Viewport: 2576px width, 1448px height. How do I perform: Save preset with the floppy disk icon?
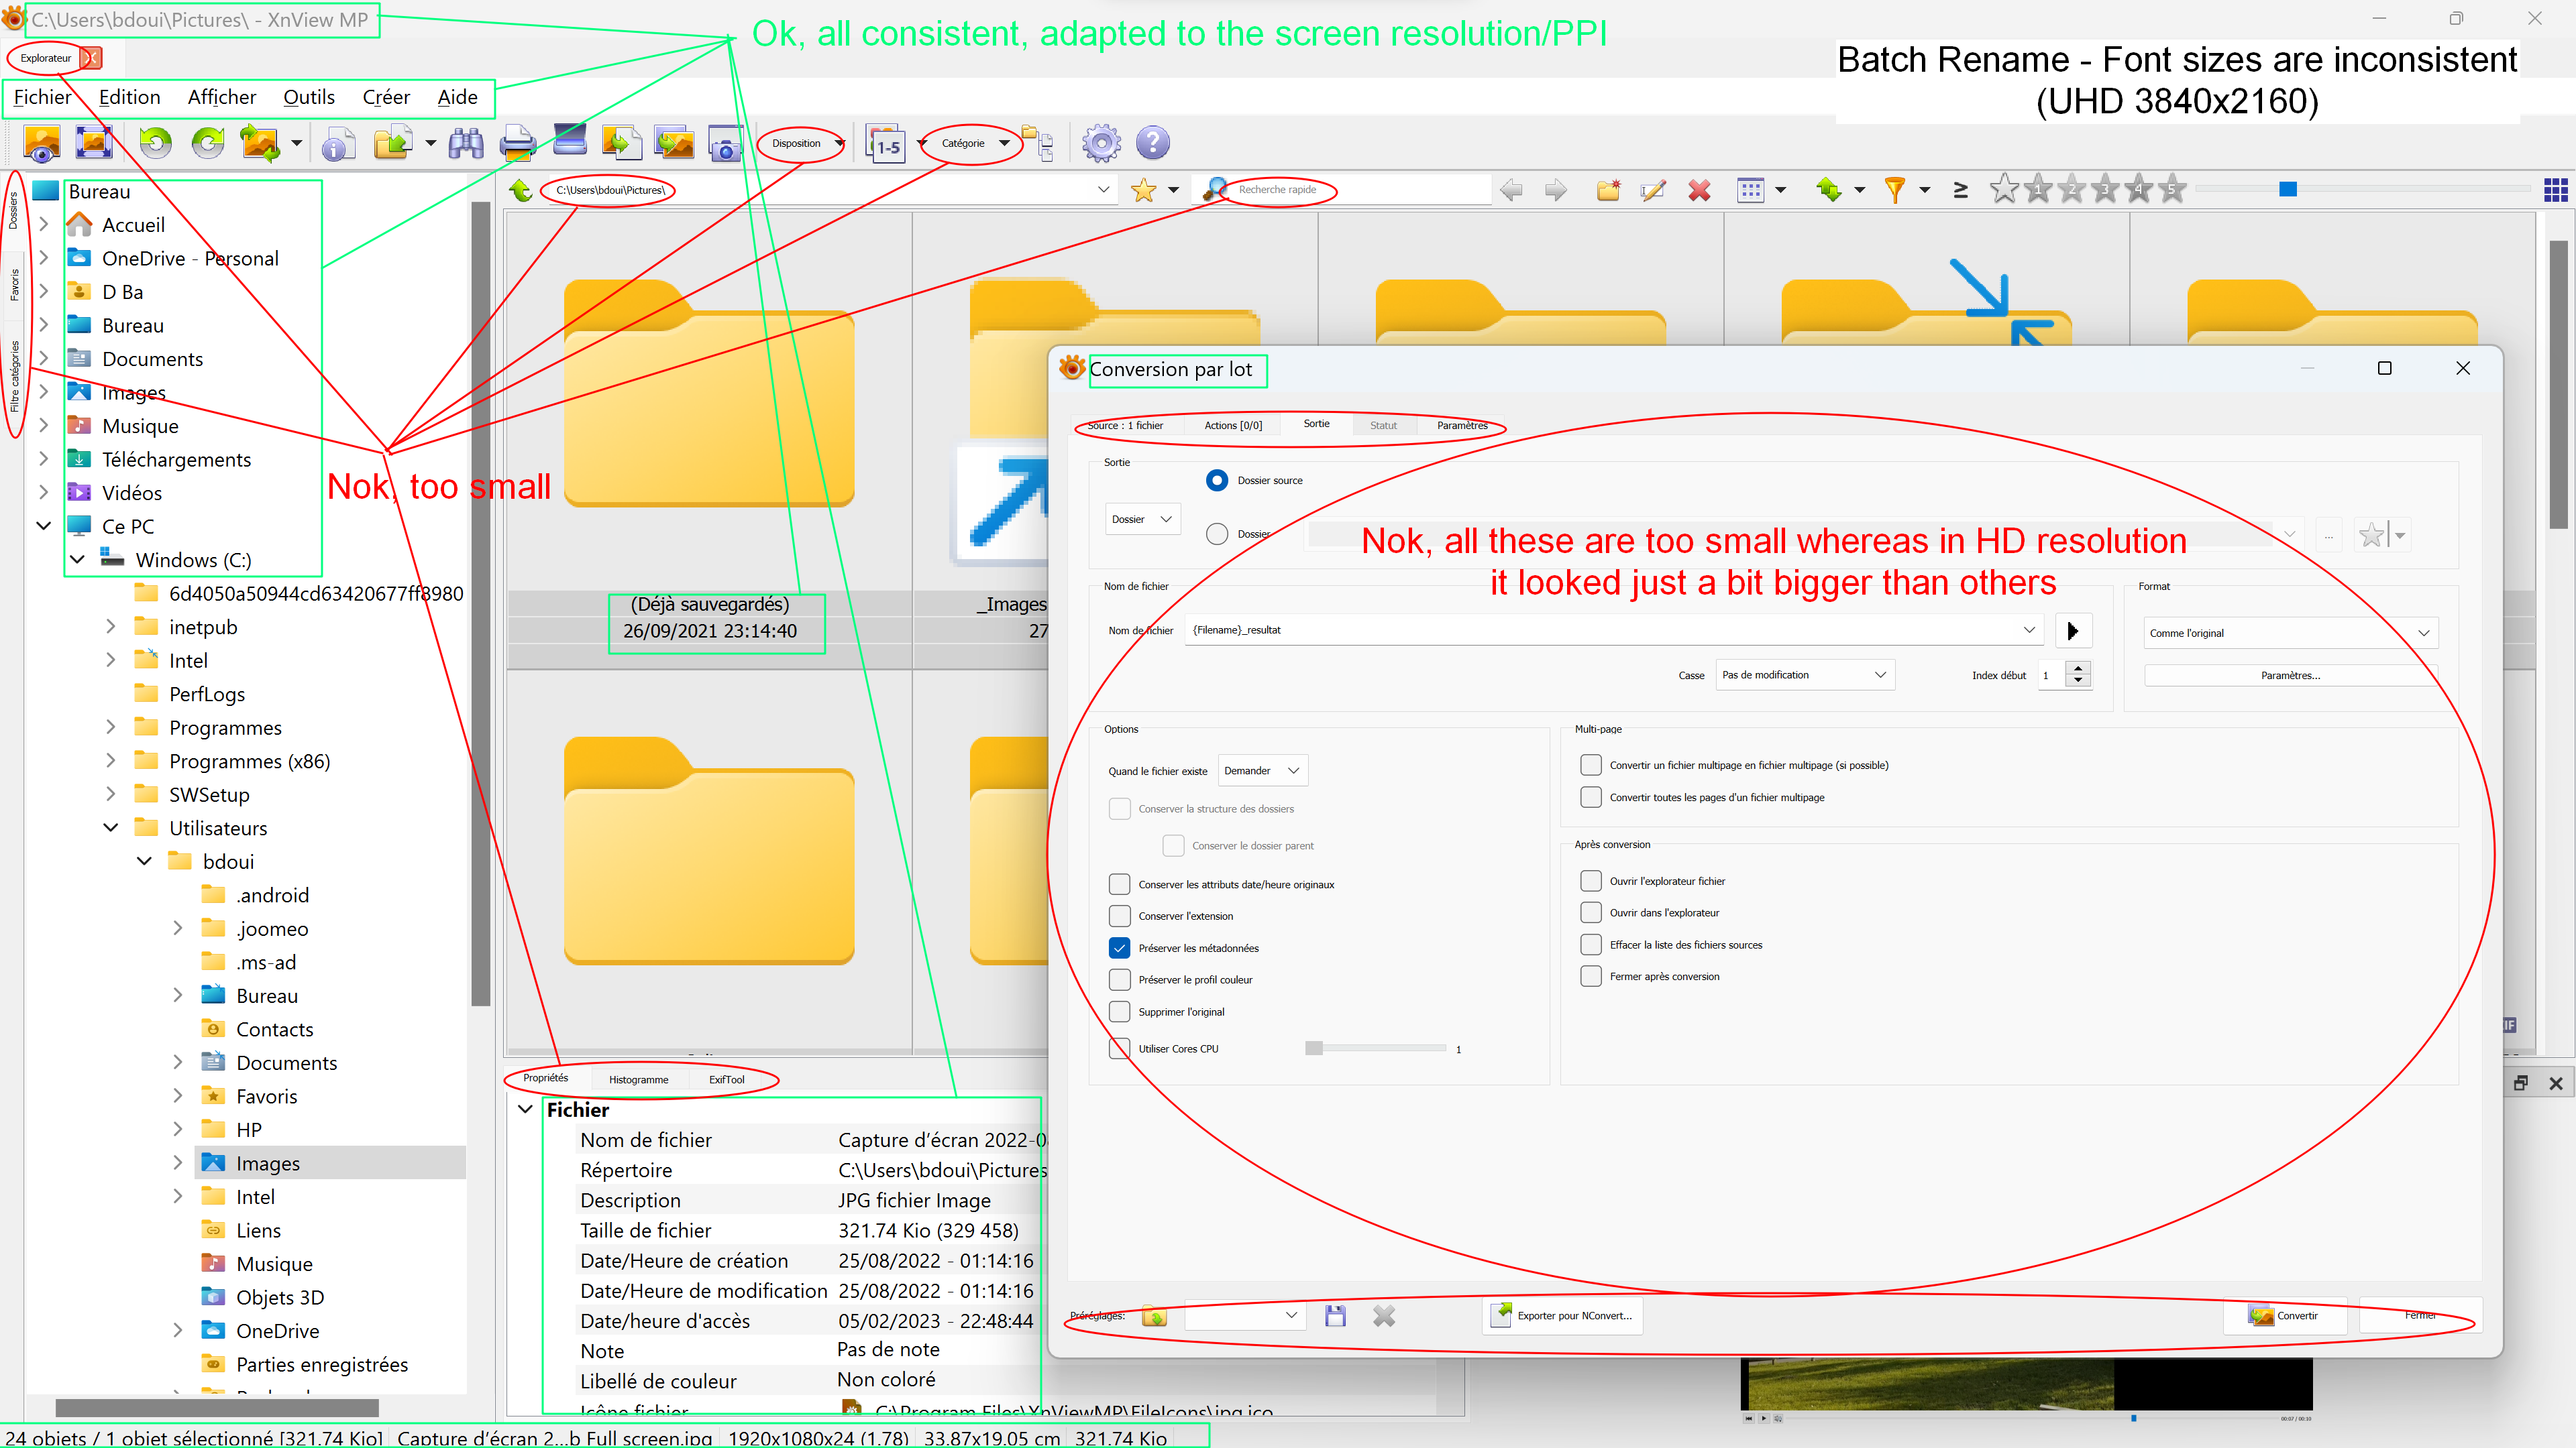pos(1335,1316)
